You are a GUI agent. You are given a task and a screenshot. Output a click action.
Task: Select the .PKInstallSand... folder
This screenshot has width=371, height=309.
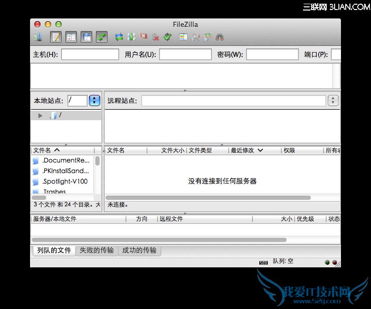pyautogui.click(x=63, y=171)
